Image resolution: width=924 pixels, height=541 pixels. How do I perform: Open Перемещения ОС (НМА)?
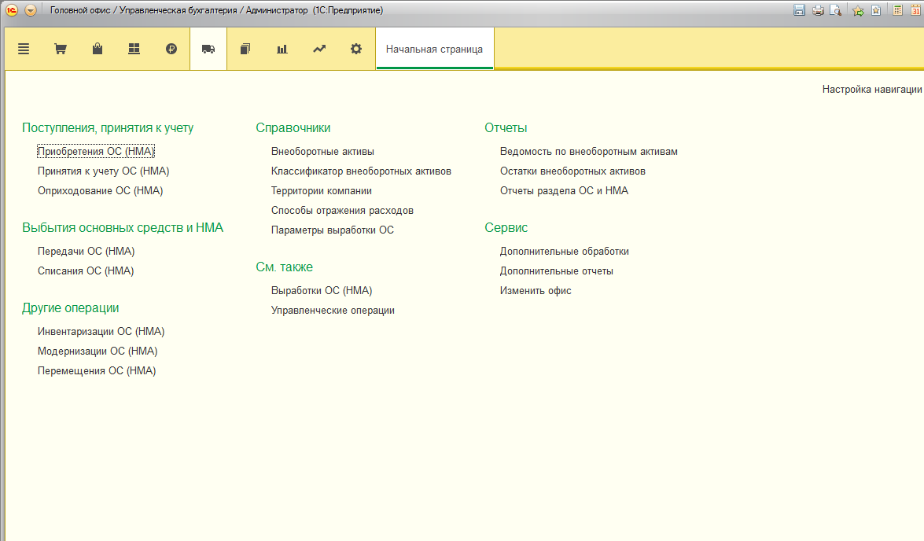point(97,370)
